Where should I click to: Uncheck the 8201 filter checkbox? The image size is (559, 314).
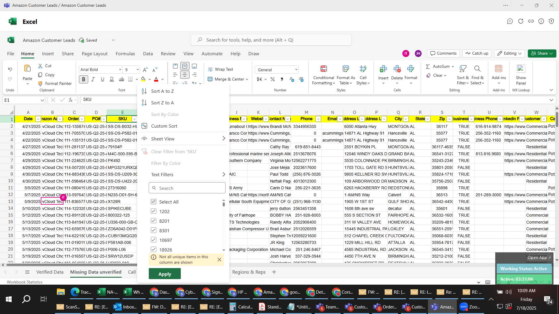pos(153,221)
